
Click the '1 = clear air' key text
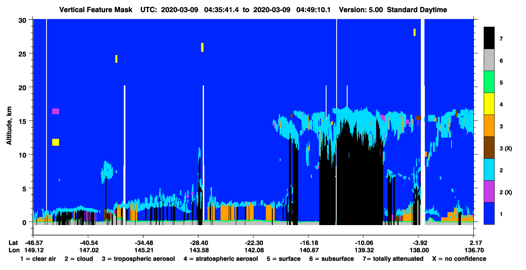38,259
